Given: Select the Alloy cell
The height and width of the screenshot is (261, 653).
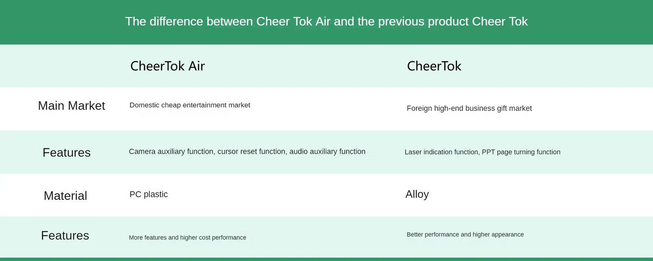Looking at the screenshot, I should tap(417, 195).
